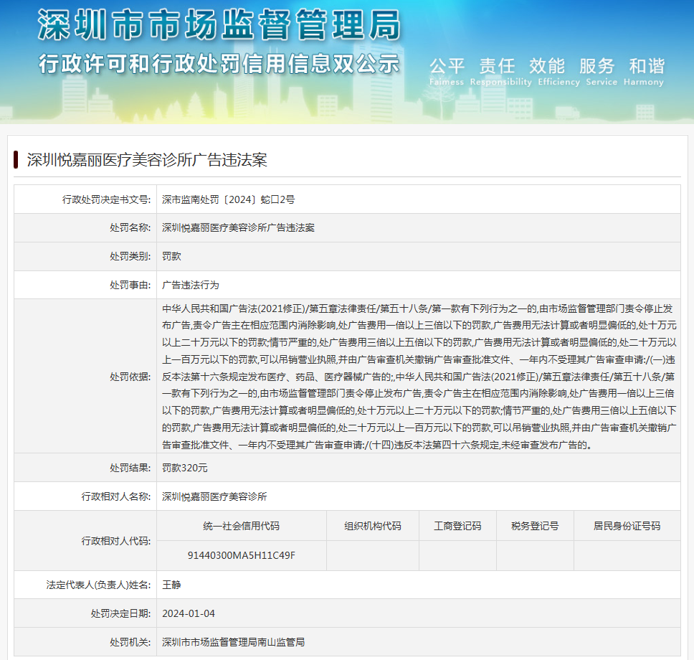Select the credit code 91440300MA5H11C49F
Viewport: 694px width, 660px height.
coord(241,555)
